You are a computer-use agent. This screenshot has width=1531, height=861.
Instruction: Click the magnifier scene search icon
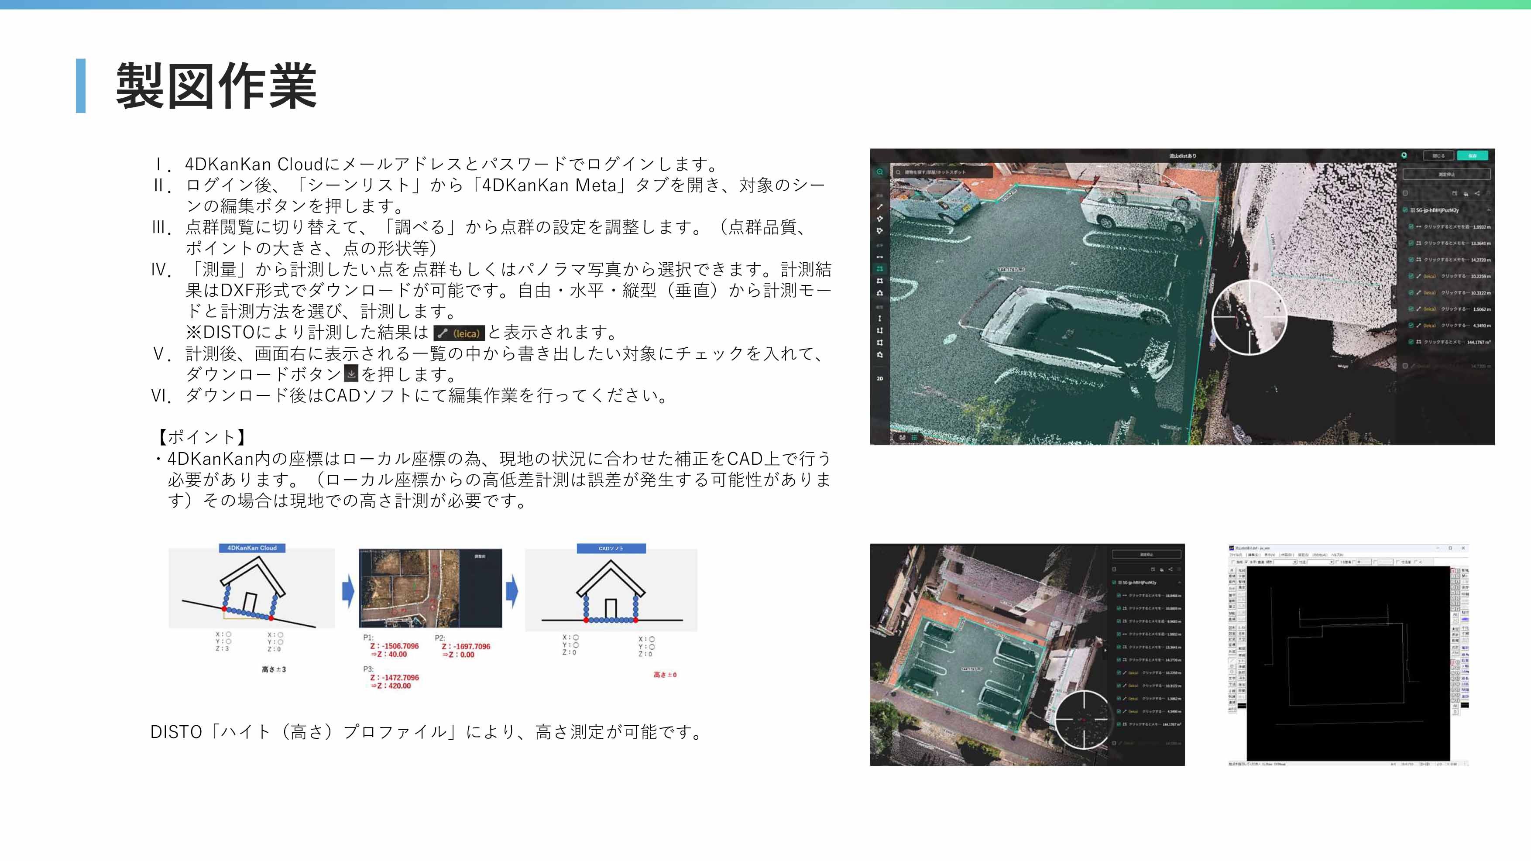tap(880, 172)
